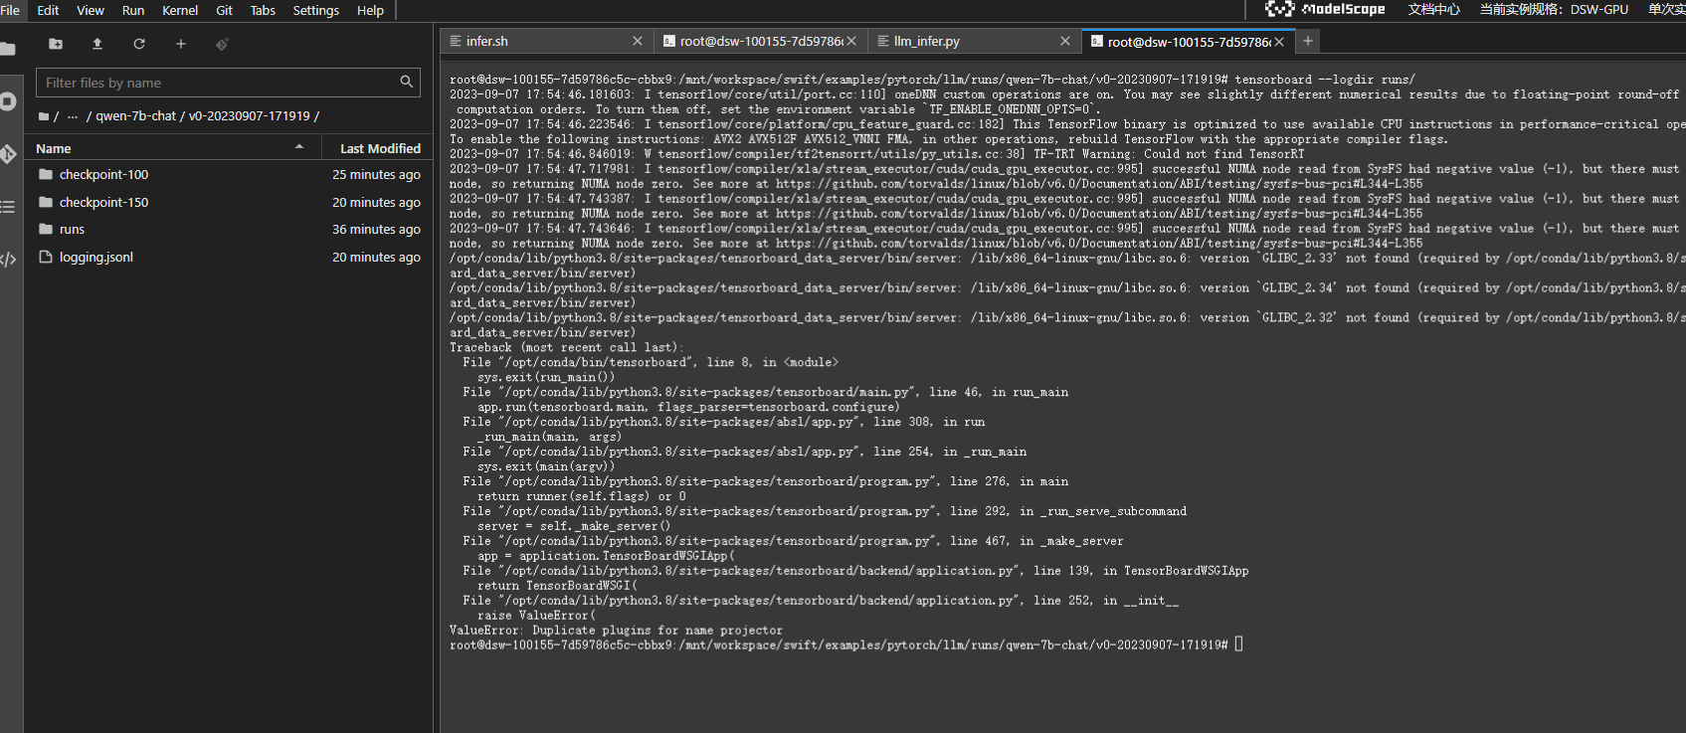Click 当前实例规格: DSW-GPU label
Viewport: 1686px width, 733px height.
pyautogui.click(x=1554, y=9)
